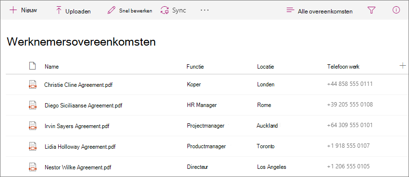The image size is (409, 177).
Task: Select the Projectmanager function cell
Action: pyautogui.click(x=206, y=126)
